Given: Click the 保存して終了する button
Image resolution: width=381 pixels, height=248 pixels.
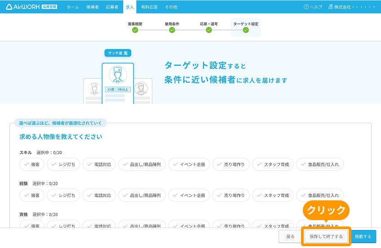Looking at the screenshot, I should pyautogui.click(x=326, y=237).
